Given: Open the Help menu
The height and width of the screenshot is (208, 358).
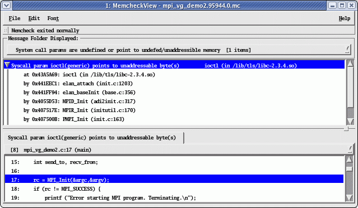Looking at the screenshot, I should coord(345,18).
